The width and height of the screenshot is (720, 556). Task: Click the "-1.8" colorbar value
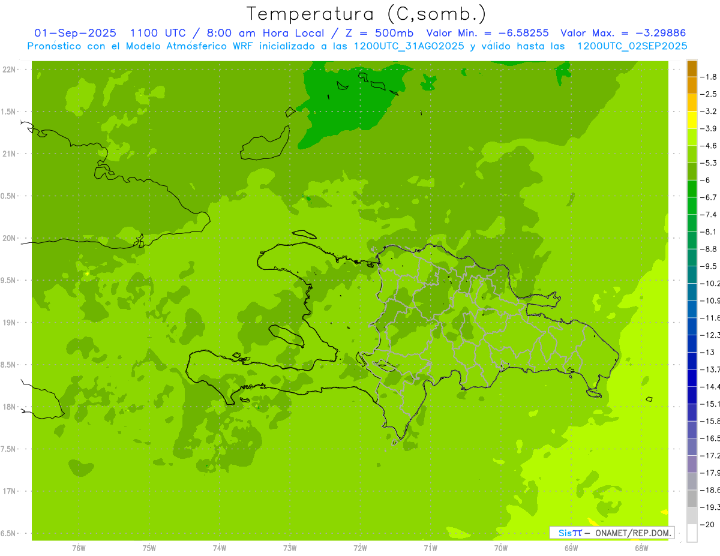point(709,77)
